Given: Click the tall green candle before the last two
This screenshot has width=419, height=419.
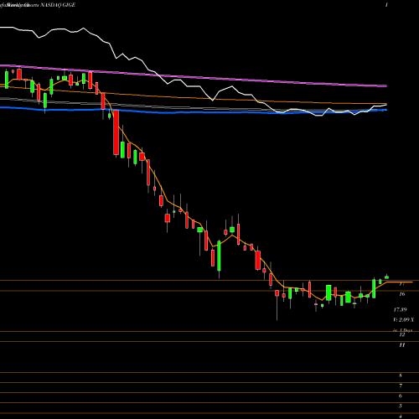Looking at the screenshot, I should (x=374, y=288).
